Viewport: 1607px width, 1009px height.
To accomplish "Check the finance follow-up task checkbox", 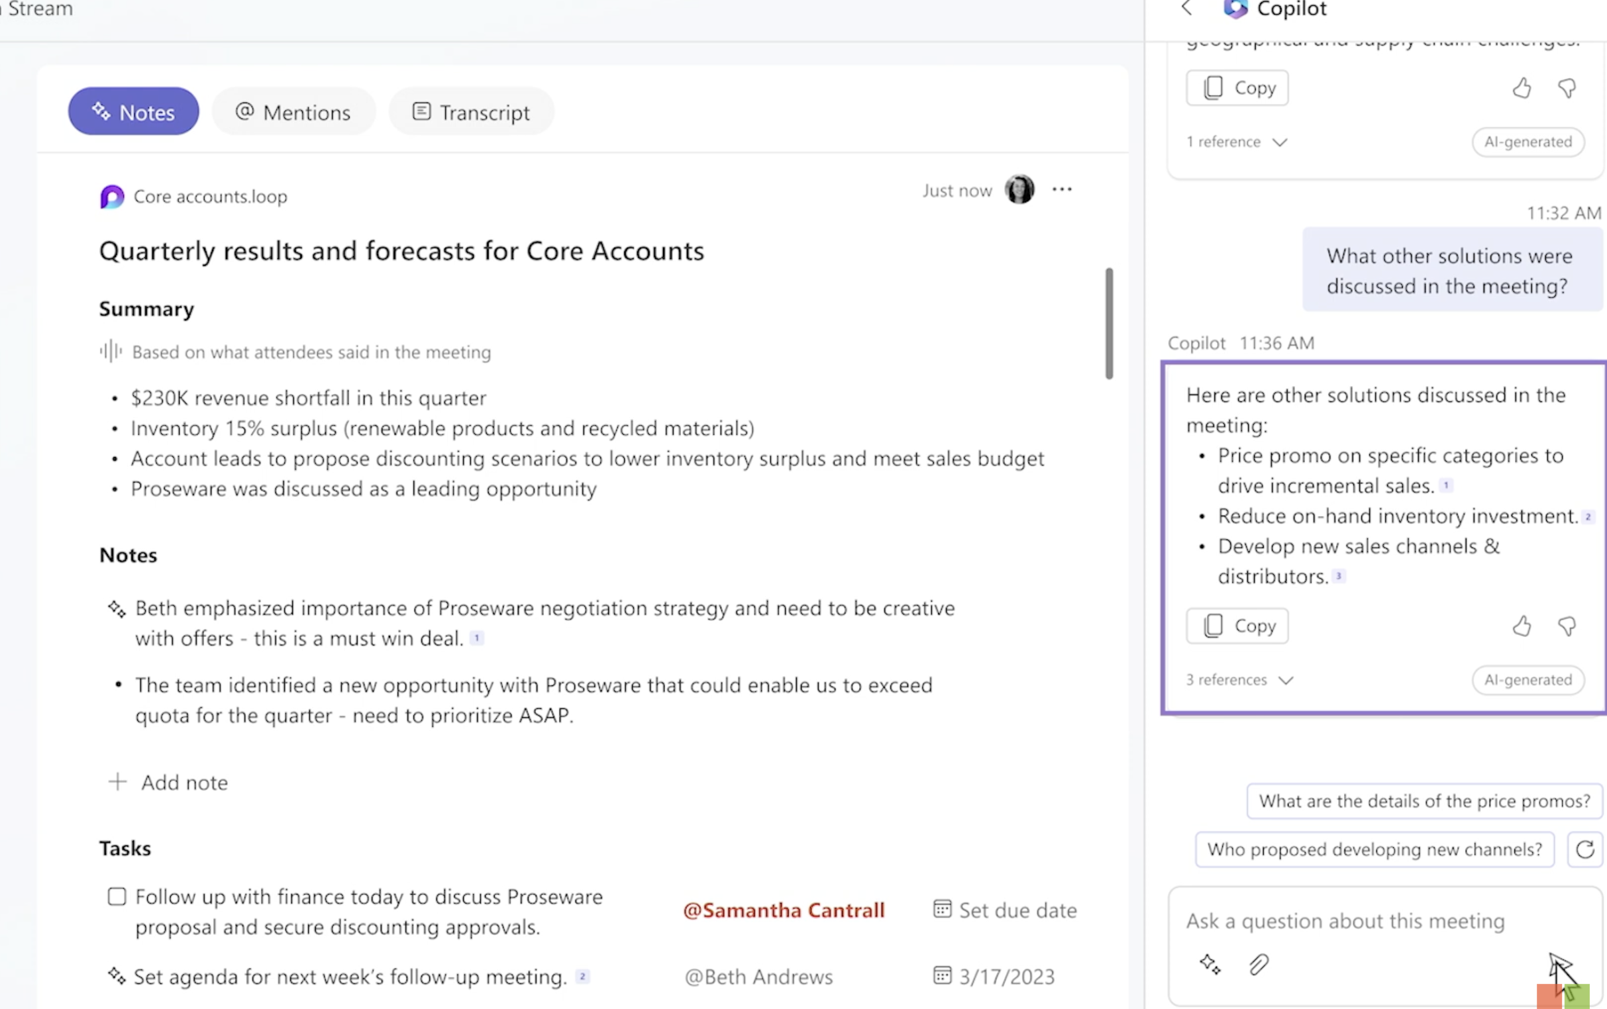I will (x=117, y=896).
